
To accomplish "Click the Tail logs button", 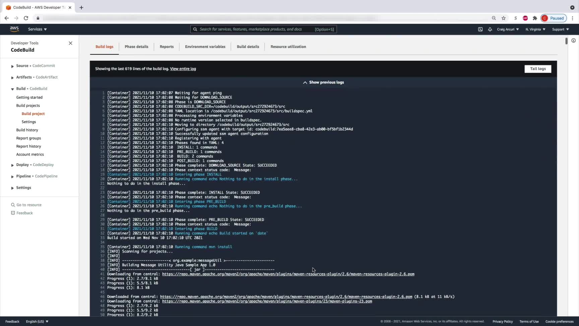I will [x=538, y=69].
